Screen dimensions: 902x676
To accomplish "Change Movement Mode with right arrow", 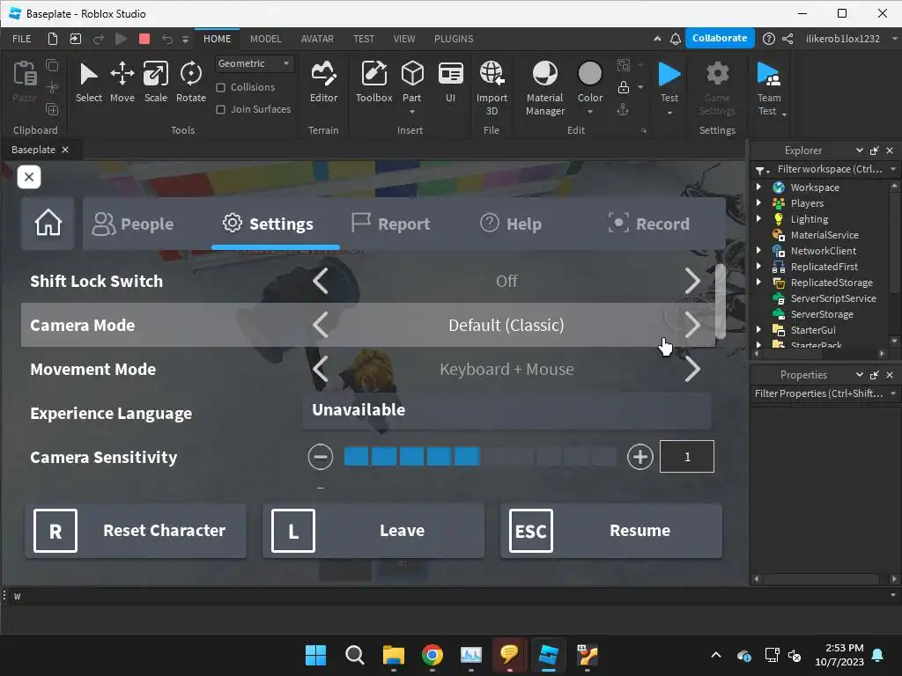I will (x=692, y=369).
